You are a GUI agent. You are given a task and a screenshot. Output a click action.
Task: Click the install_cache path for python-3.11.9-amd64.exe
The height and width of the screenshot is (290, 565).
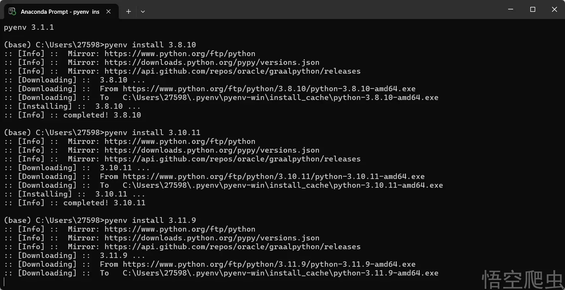pyautogui.click(x=280, y=273)
